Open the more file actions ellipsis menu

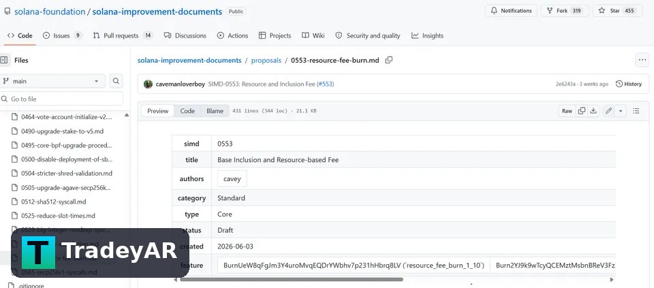pyautogui.click(x=642, y=60)
